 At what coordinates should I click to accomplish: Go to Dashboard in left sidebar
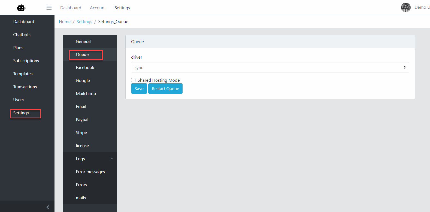24,22
